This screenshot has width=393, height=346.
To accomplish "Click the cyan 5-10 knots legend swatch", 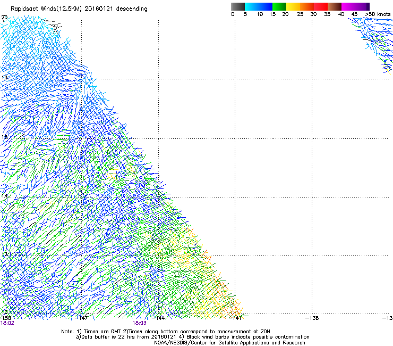I will pos(252,6).
